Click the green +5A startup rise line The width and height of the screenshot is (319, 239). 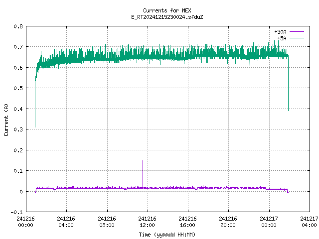pyautogui.click(x=35, y=104)
